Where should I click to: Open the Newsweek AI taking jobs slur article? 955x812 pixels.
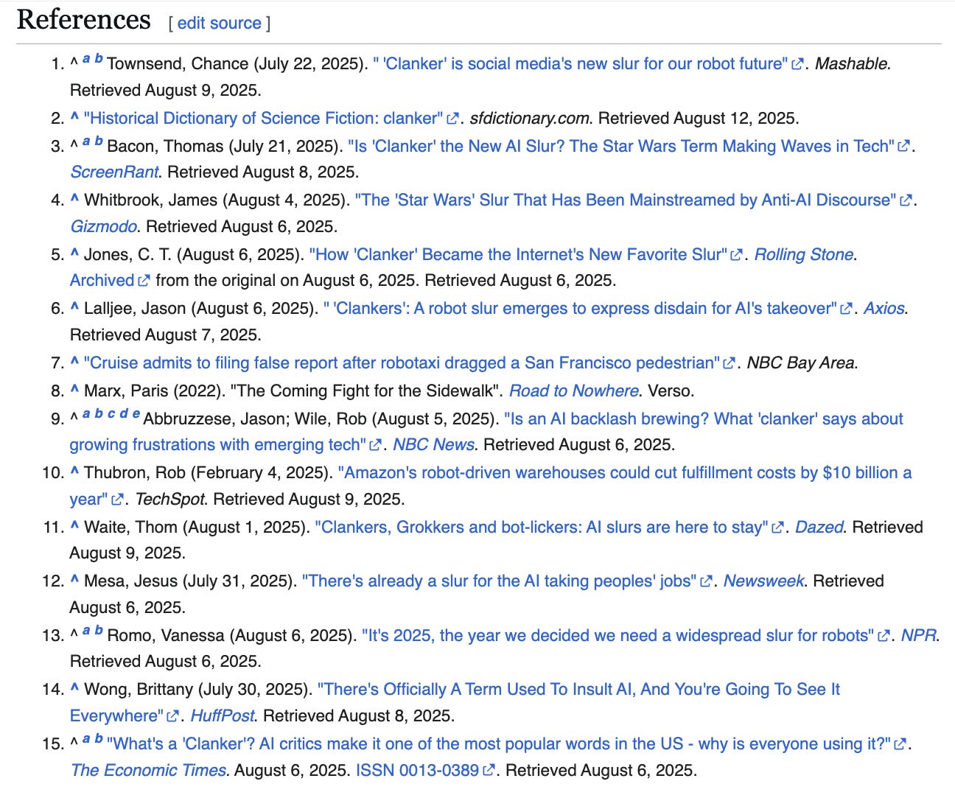(507, 581)
